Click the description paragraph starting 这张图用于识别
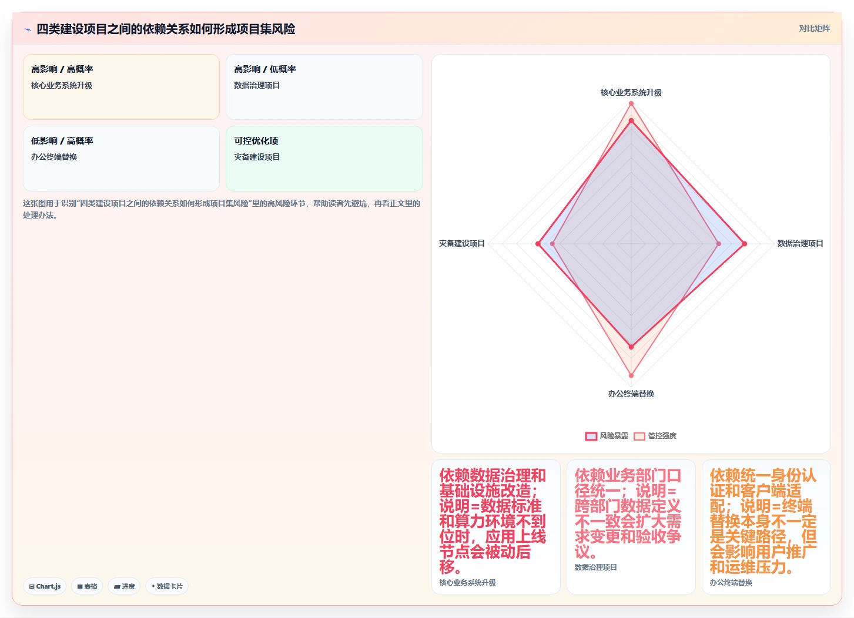The width and height of the screenshot is (854, 618). coord(222,209)
